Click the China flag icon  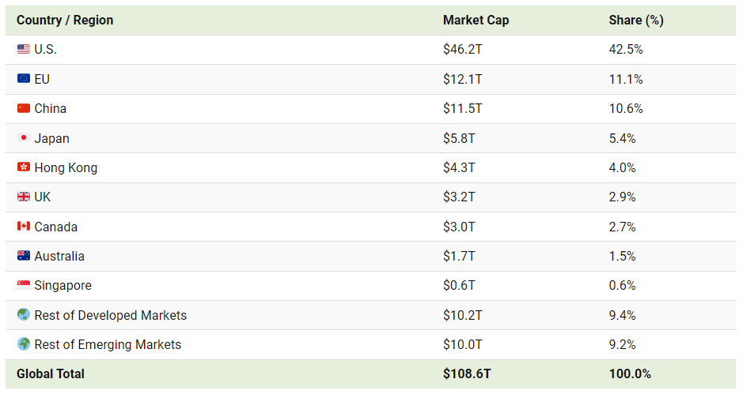coord(24,109)
